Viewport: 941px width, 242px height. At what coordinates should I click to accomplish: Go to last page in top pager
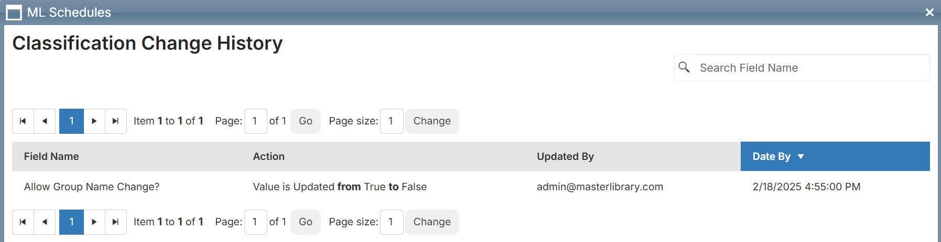116,121
